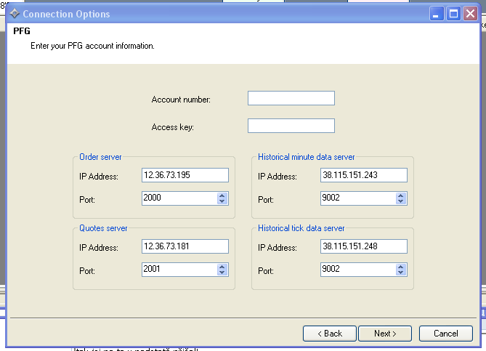The image size is (486, 351).
Task: Proceed with the Next button
Action: [385, 334]
